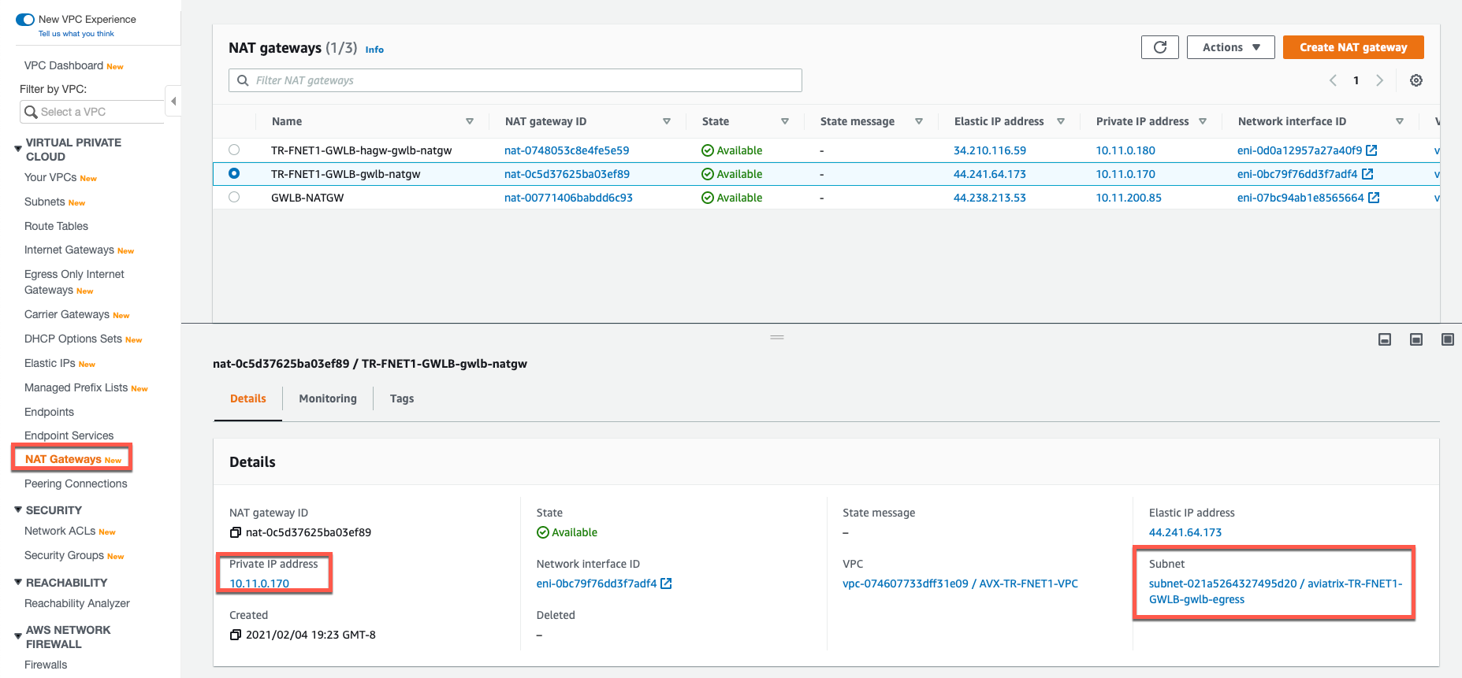Select the TR-FNET1-GWLB-hagw-gwlb-natgw radio button
The height and width of the screenshot is (678, 1462).
(234, 150)
